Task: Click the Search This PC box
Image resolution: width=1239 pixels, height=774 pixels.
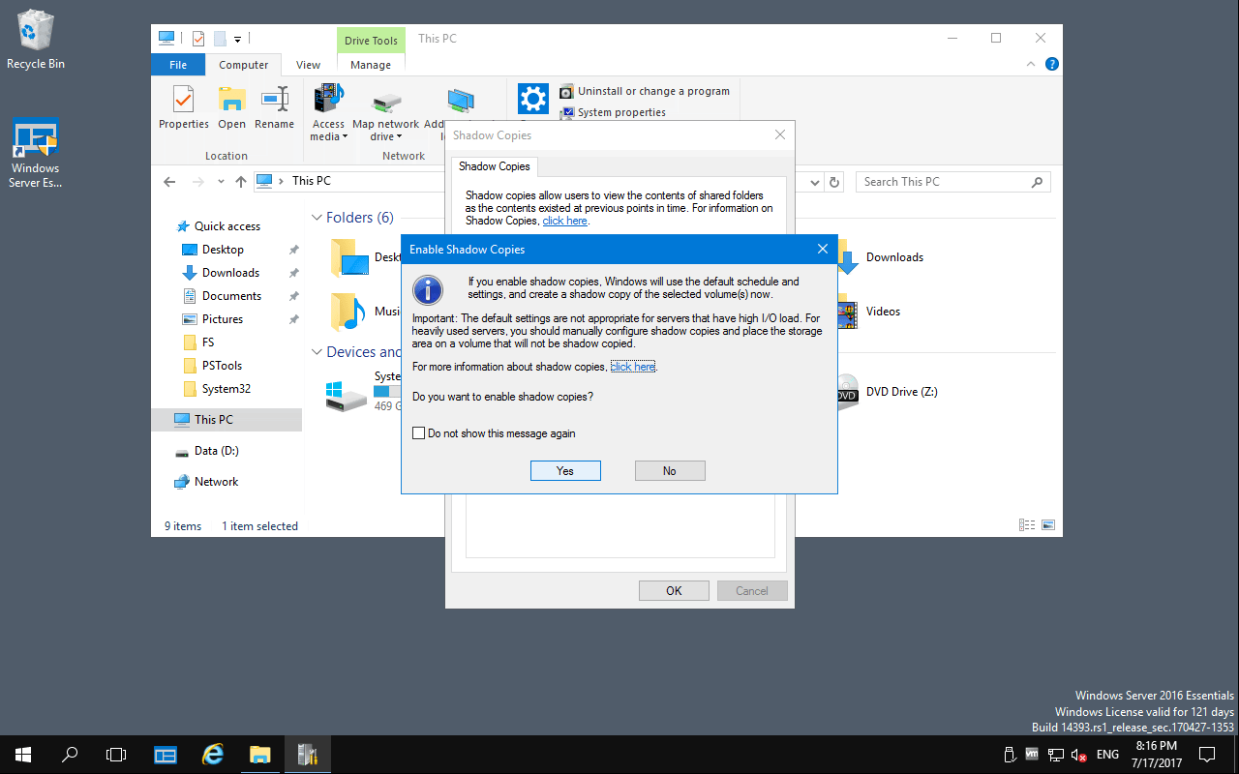Action: [x=952, y=182]
